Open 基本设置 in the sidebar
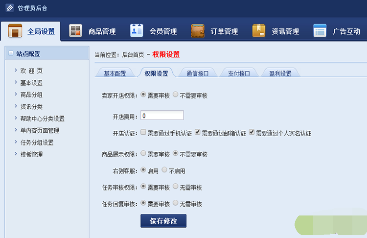 [x=31, y=83]
